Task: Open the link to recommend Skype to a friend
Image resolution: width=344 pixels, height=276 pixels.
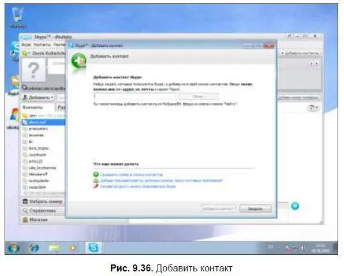Action: point(138,187)
